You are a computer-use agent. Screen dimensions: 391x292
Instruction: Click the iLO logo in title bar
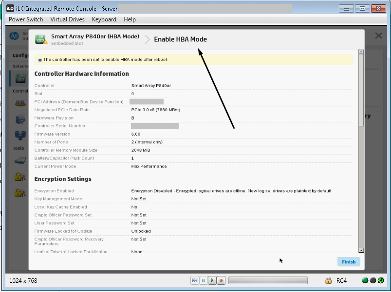click(x=10, y=8)
